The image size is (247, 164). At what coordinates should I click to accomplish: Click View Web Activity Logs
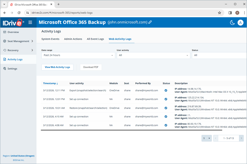(x=57, y=67)
